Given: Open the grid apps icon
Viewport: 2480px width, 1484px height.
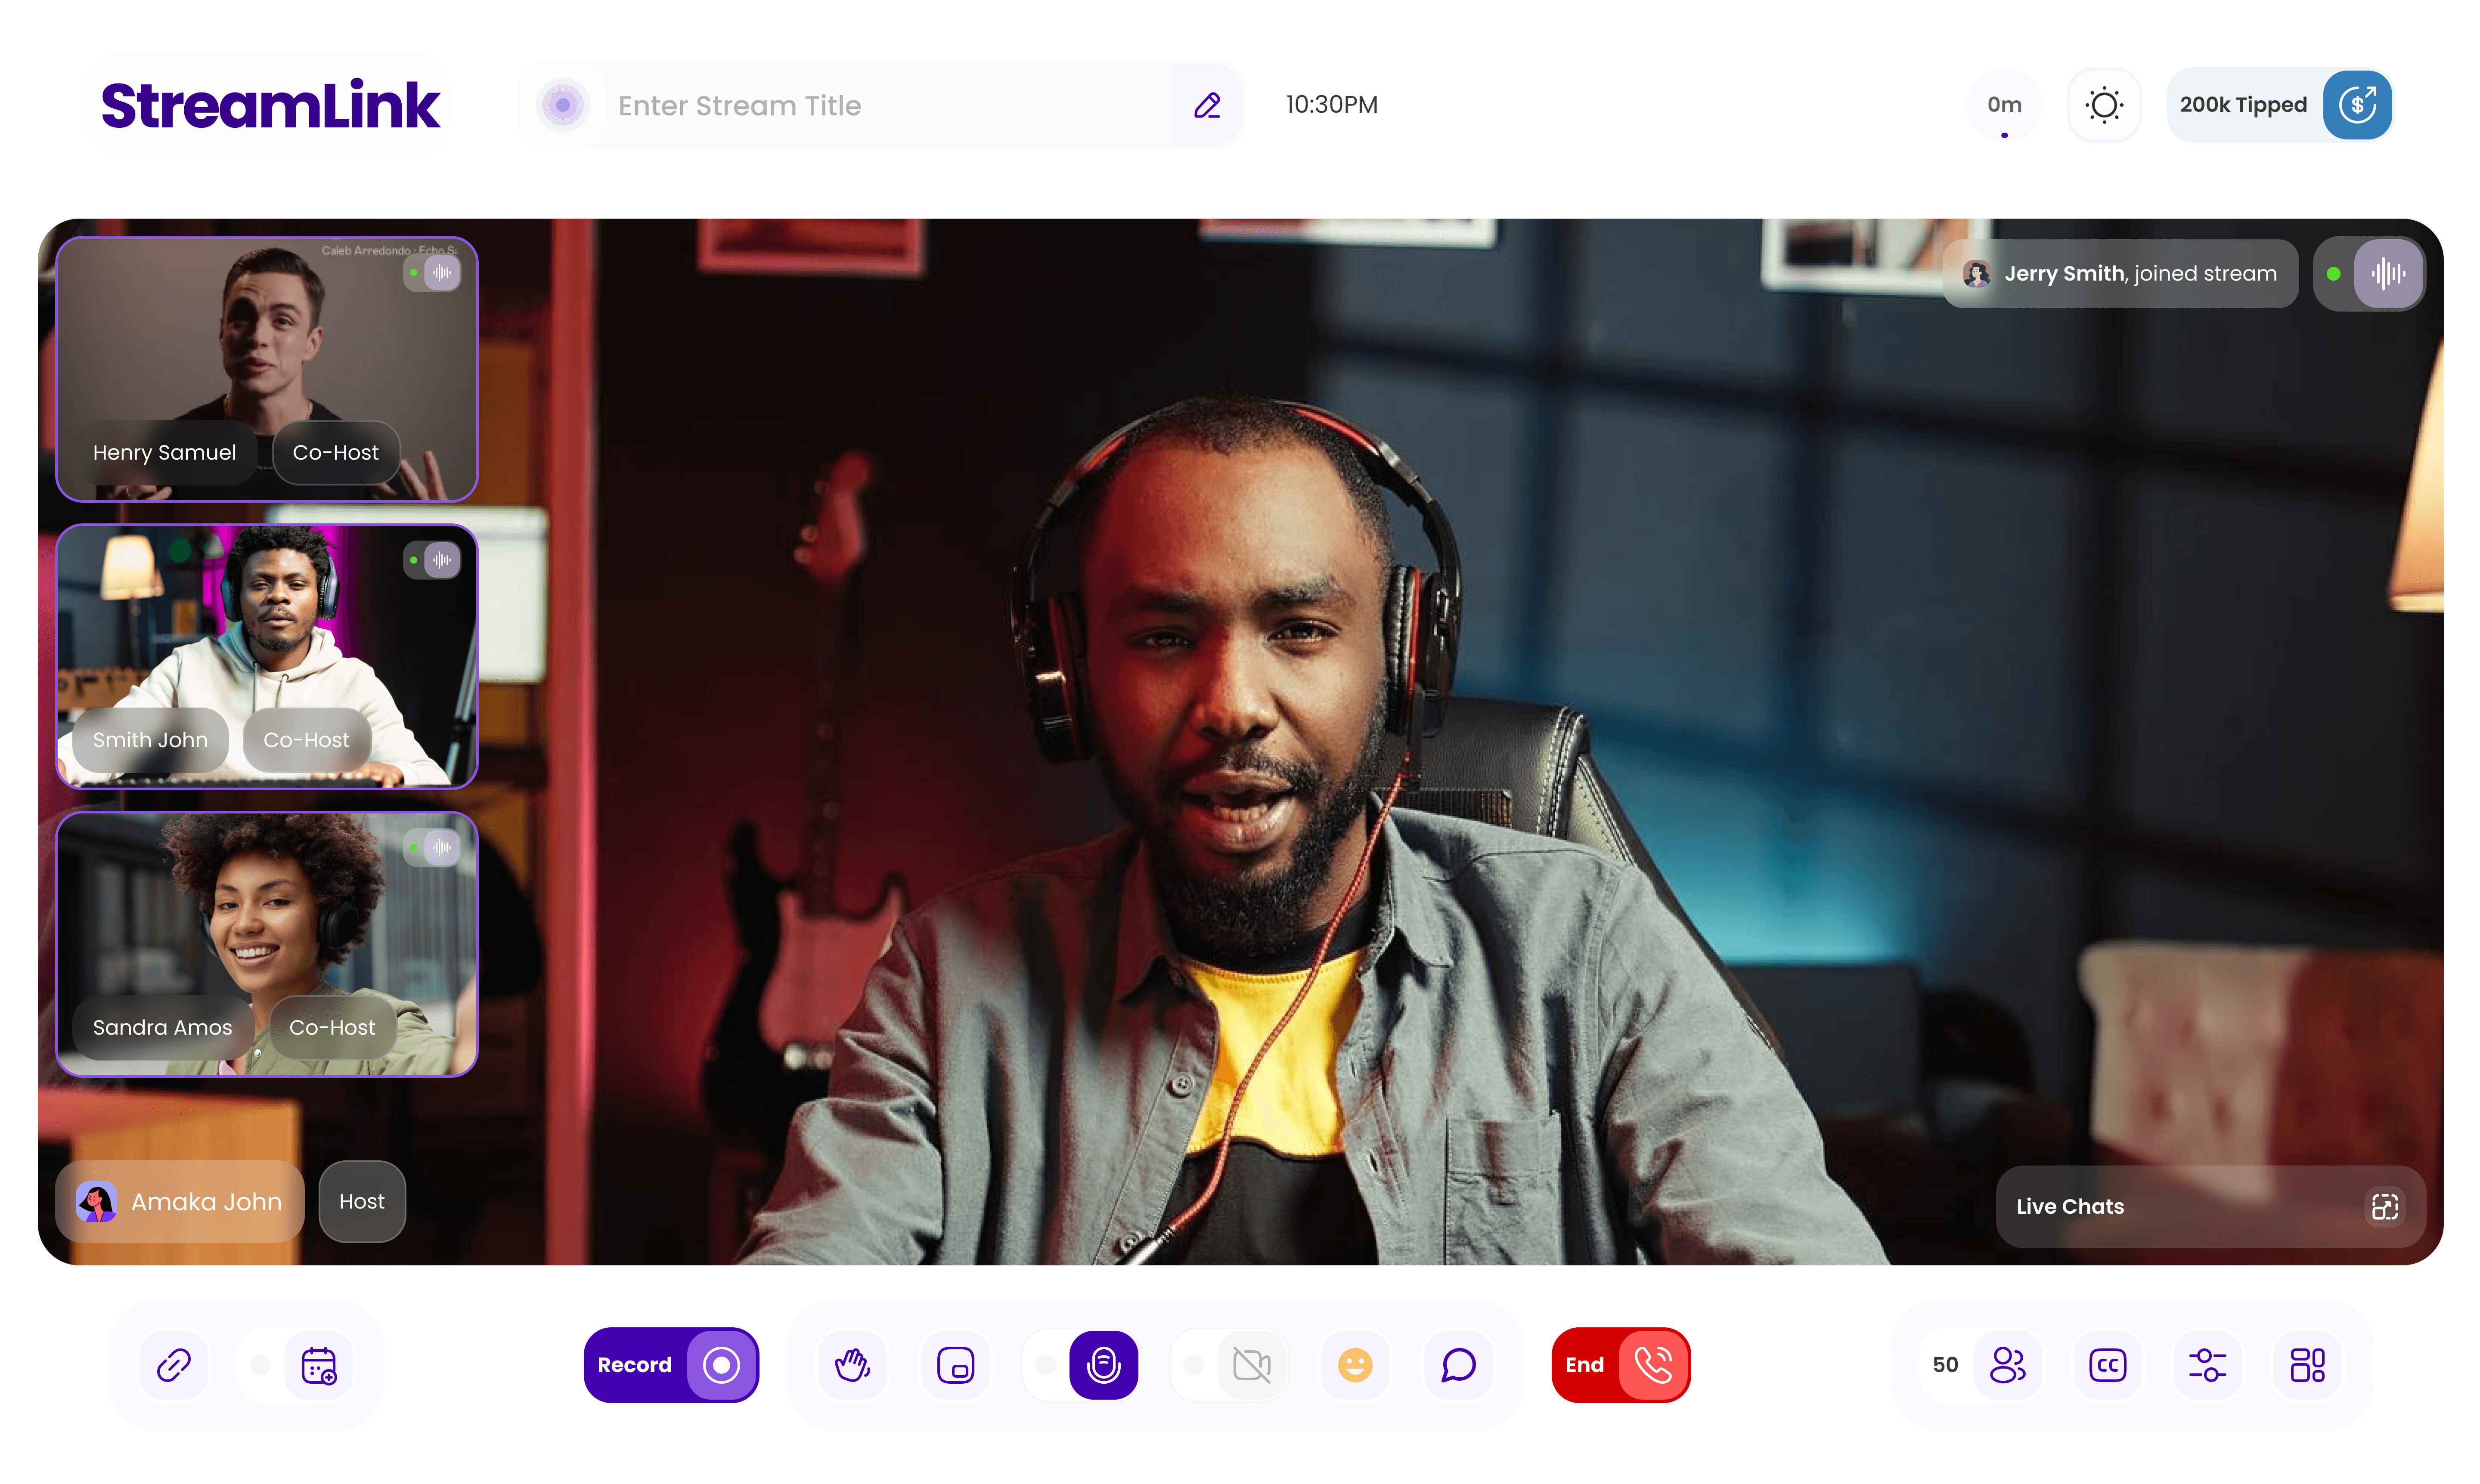Looking at the screenshot, I should click(x=2307, y=1365).
